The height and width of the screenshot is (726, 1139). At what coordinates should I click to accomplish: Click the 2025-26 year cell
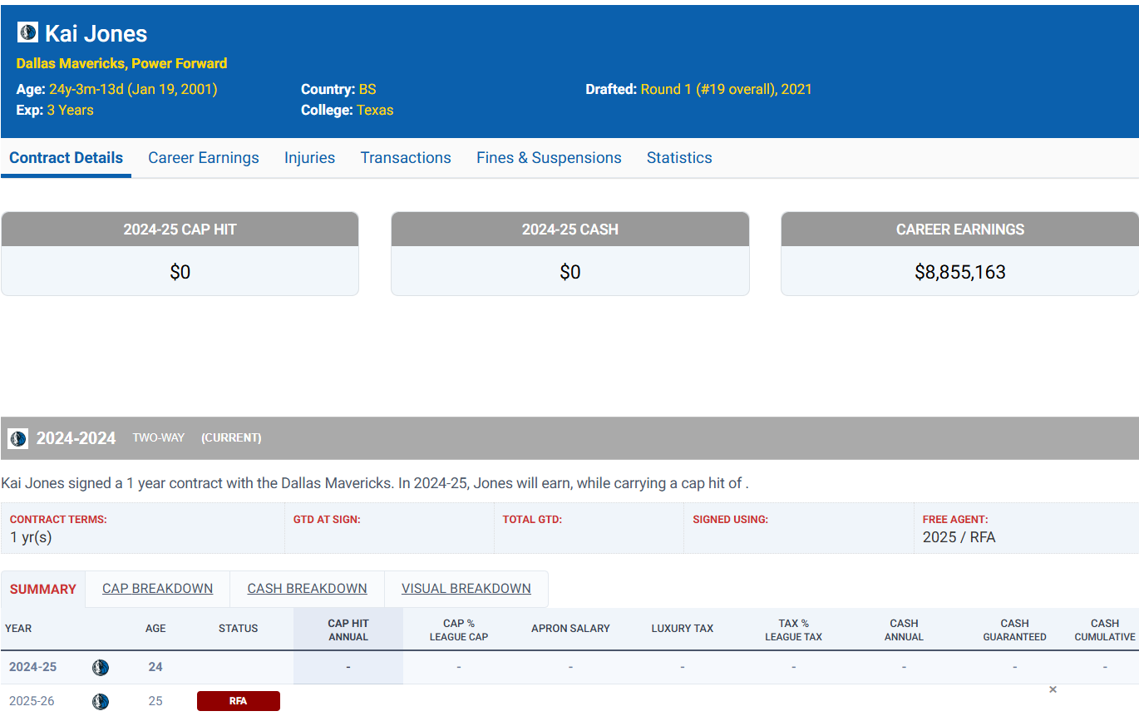32,701
